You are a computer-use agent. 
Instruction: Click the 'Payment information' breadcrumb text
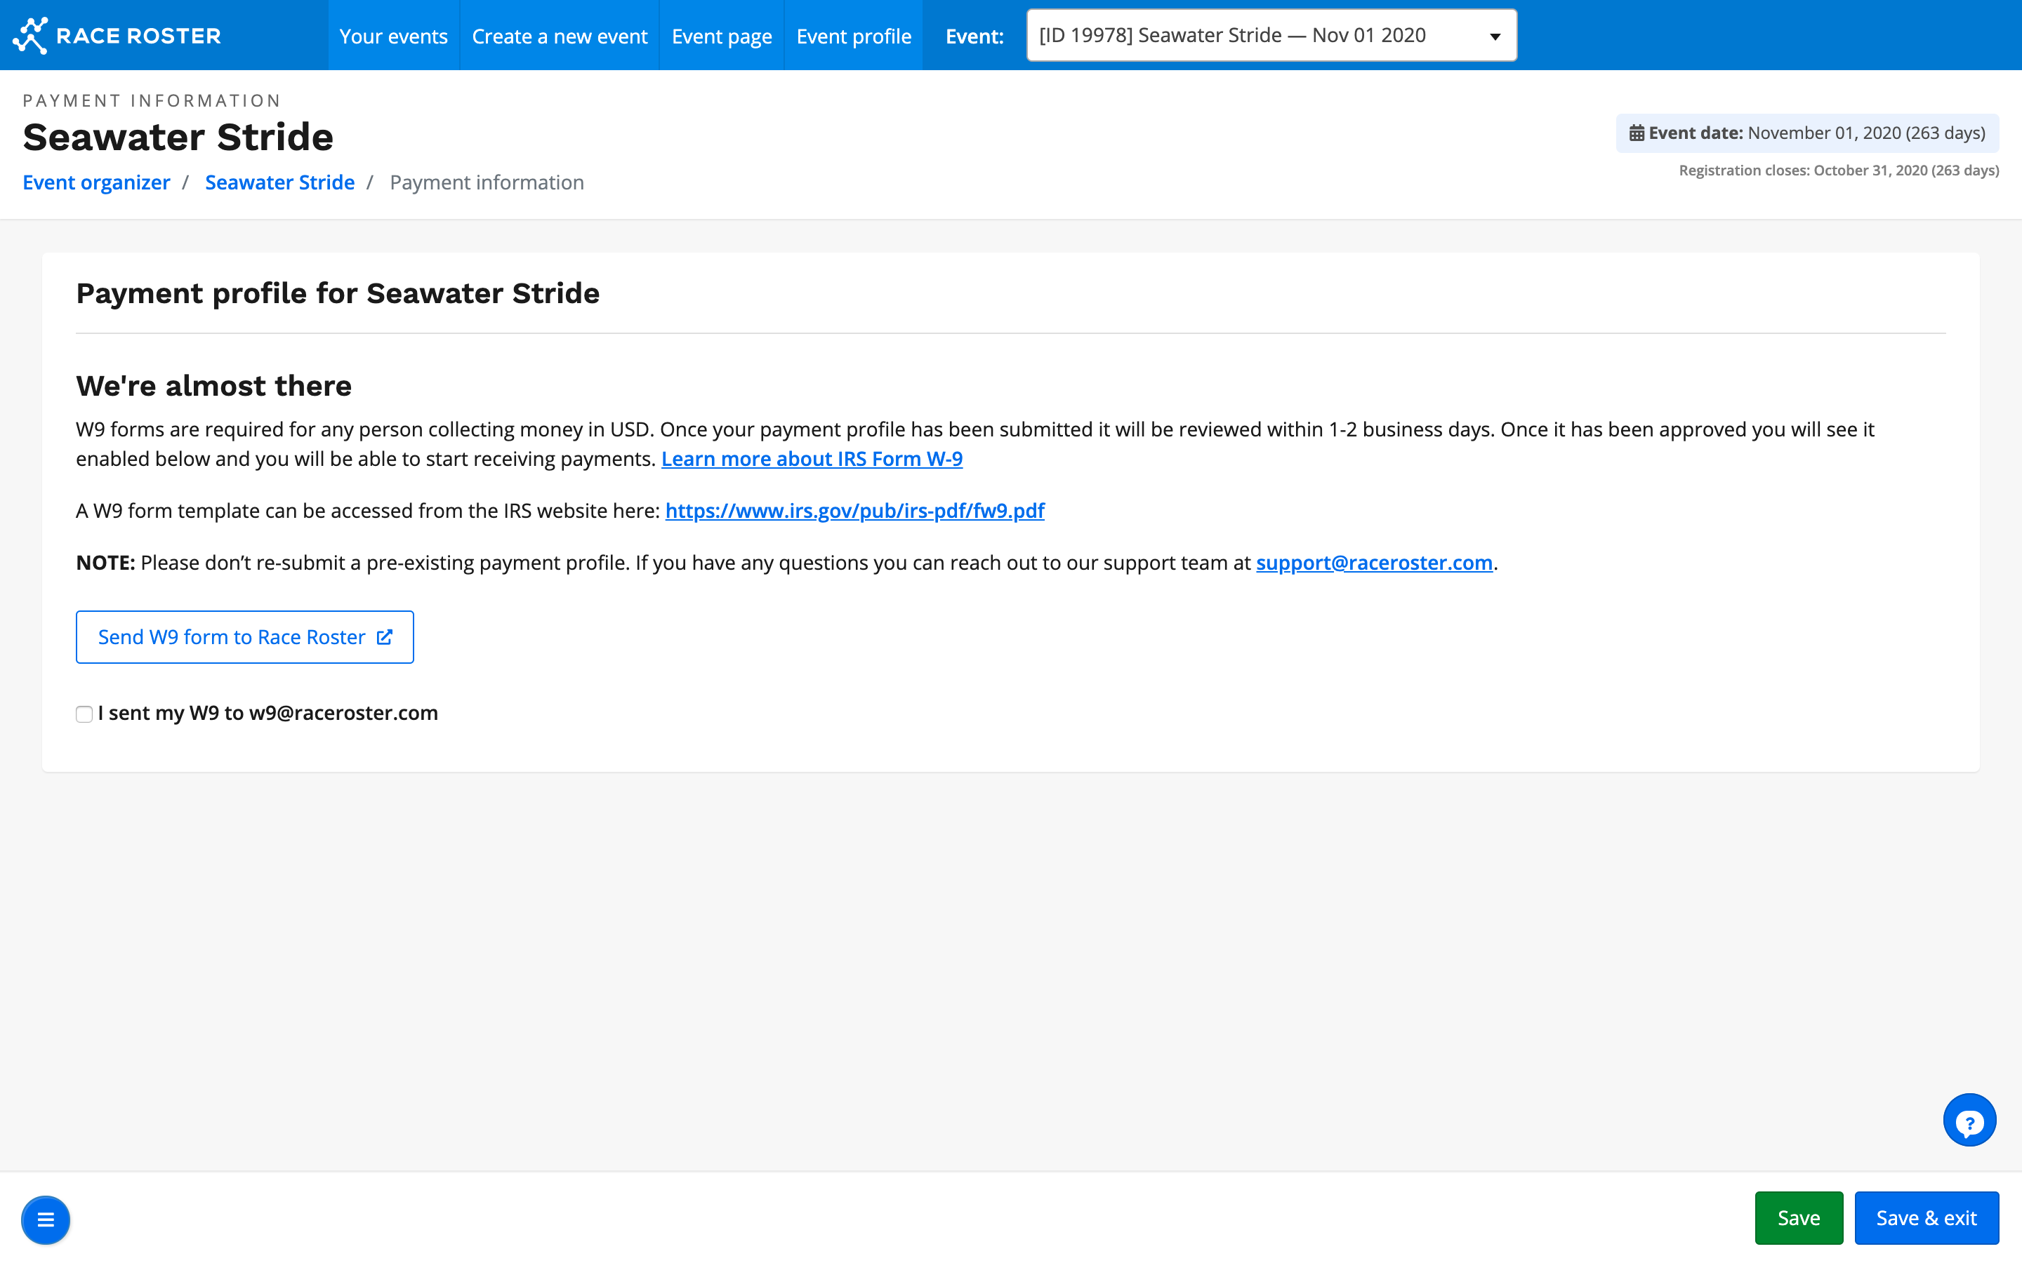coord(487,182)
